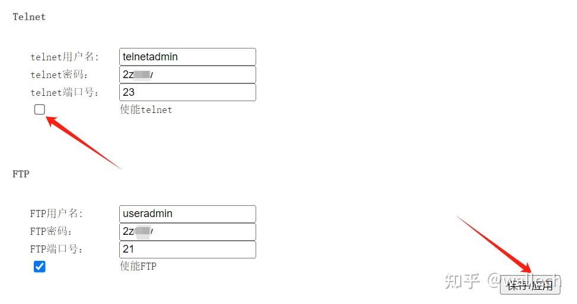Viewport: 577px width, 304px height.
Task: Click the FTP section heading
Action: click(21, 174)
